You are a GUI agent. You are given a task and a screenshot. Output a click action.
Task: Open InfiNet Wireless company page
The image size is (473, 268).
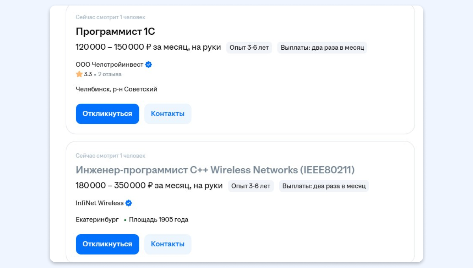(x=100, y=203)
